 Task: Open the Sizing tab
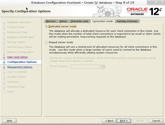click(x=63, y=21)
